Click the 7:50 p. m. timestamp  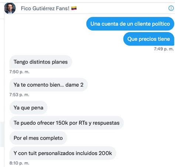pos(20,72)
